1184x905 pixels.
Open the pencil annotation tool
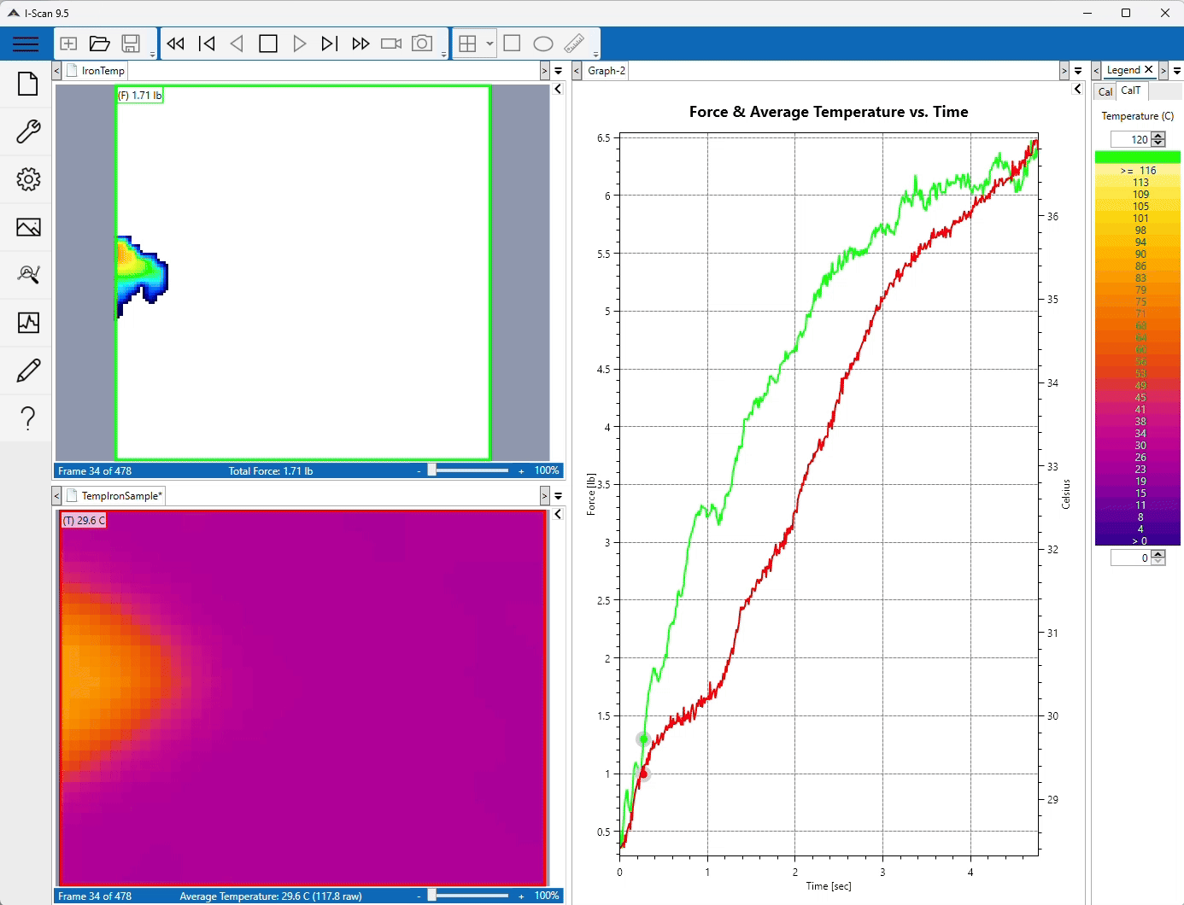pos(28,371)
